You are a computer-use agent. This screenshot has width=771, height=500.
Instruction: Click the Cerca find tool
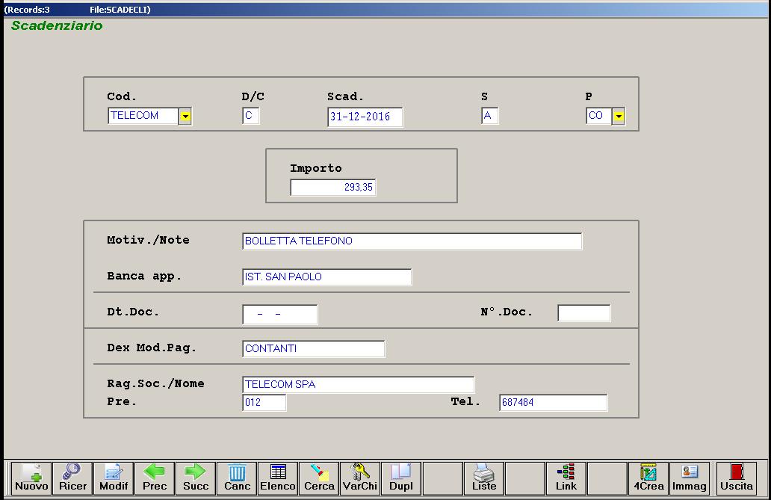coord(319,478)
